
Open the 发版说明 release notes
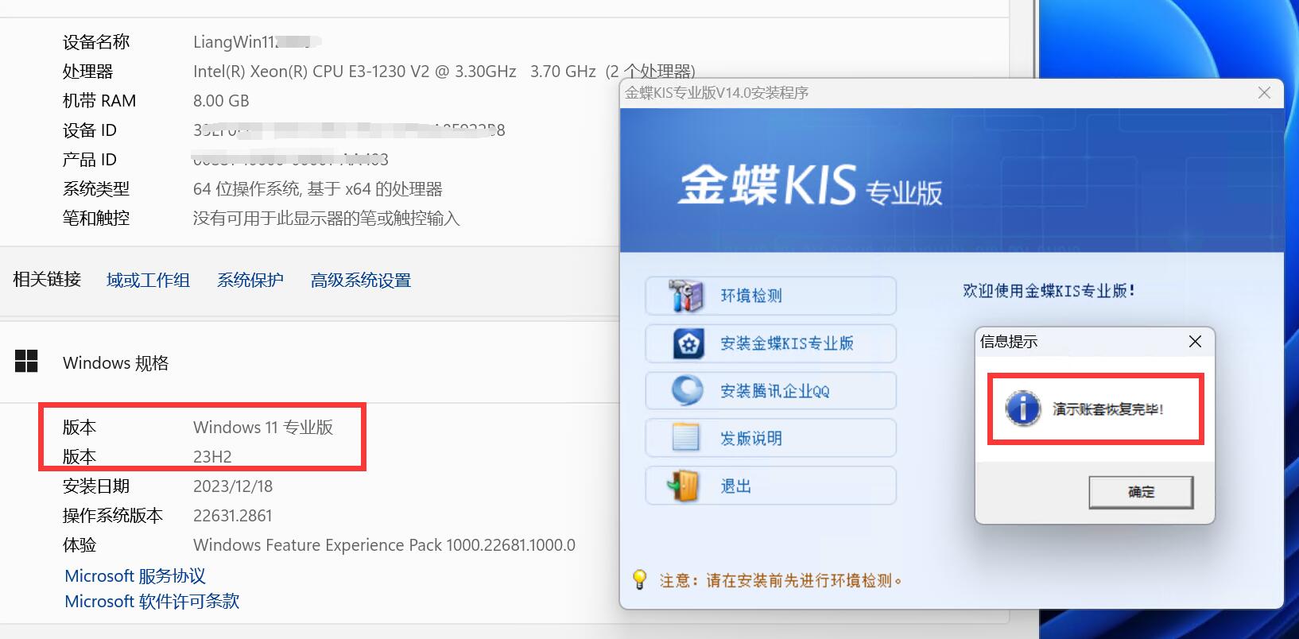pos(771,438)
